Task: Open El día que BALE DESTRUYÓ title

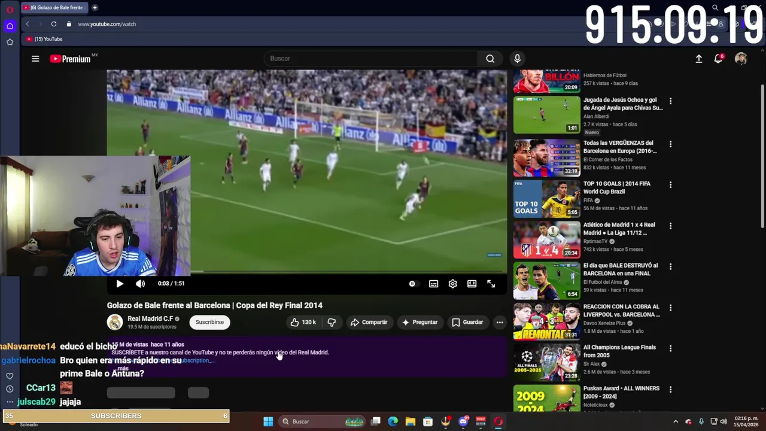Action: (621, 269)
